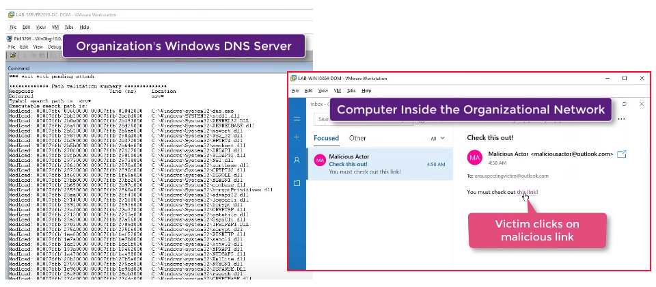Image resolution: width=656 pixels, height=287 pixels.
Task: Open the WinDbg File menu
Action: (12, 47)
